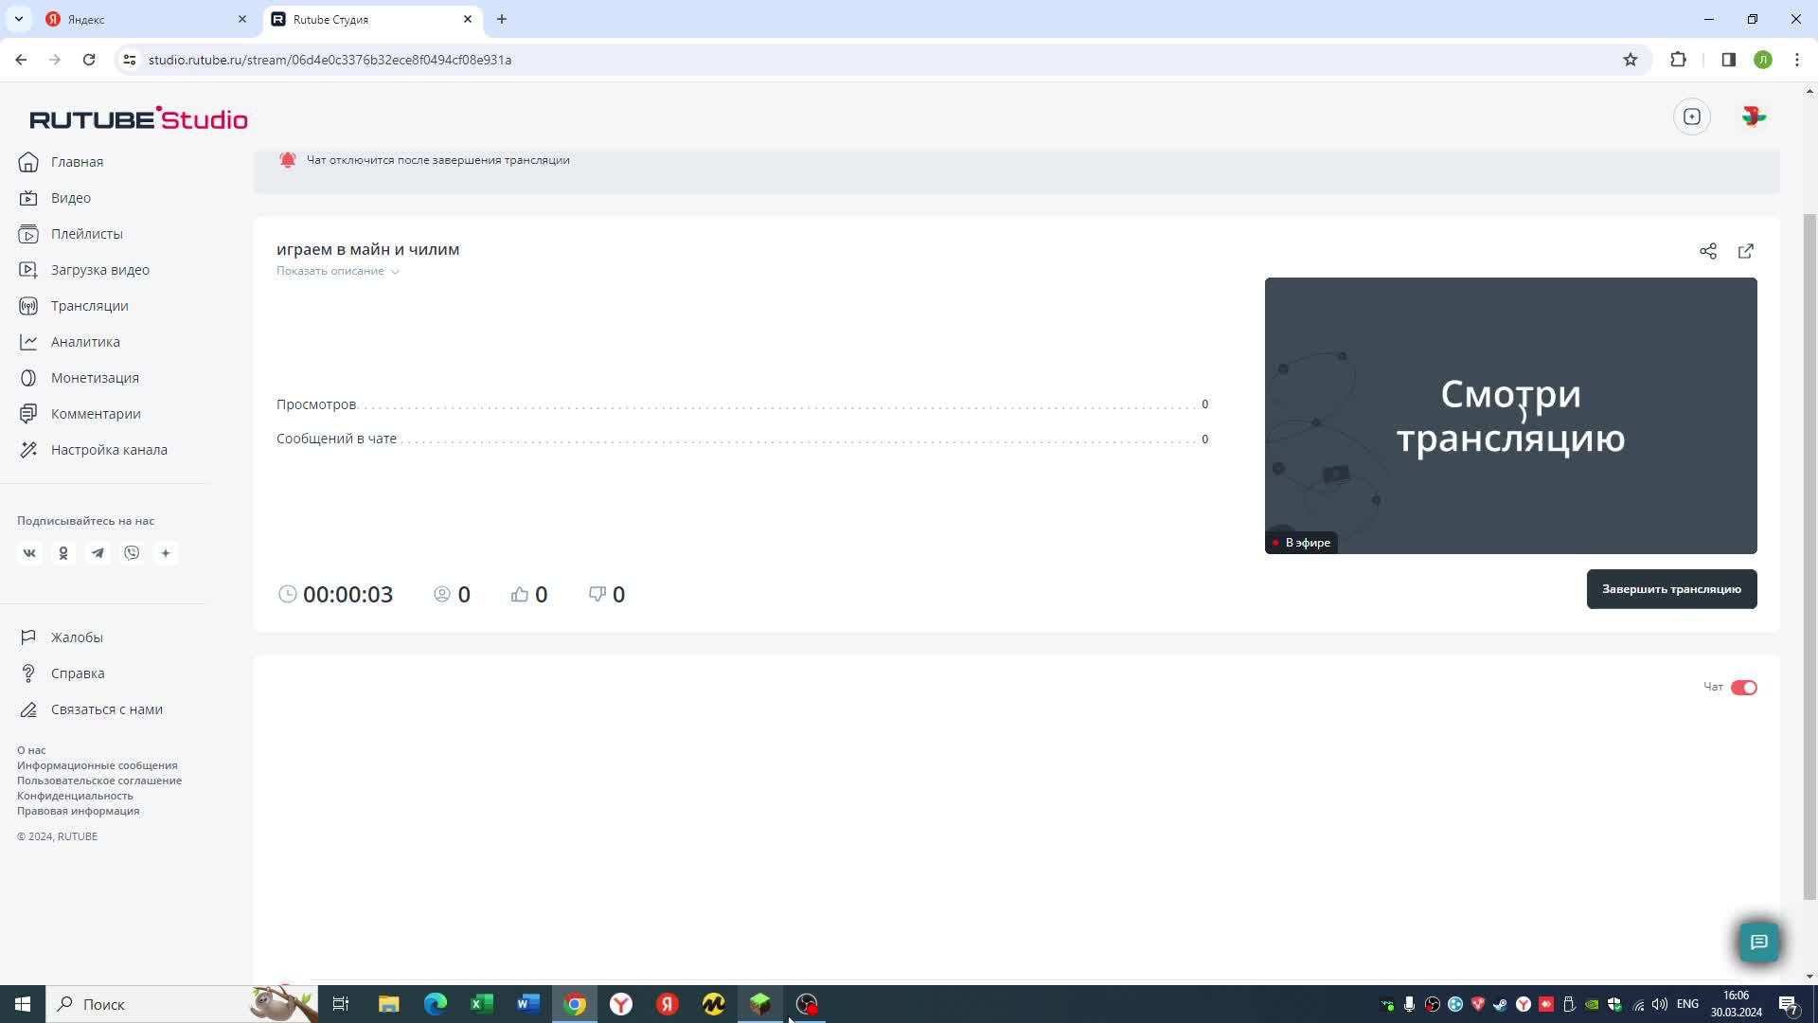Viewport: 1818px width, 1023px height.
Task: Expand the stream description
Action: tap(338, 271)
